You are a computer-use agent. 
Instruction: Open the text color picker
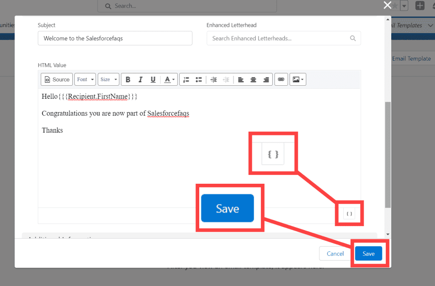(169, 79)
